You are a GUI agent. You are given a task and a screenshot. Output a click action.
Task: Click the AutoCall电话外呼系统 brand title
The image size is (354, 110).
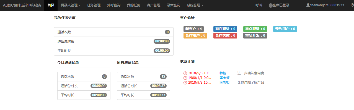pyautogui.click(x=22, y=5)
